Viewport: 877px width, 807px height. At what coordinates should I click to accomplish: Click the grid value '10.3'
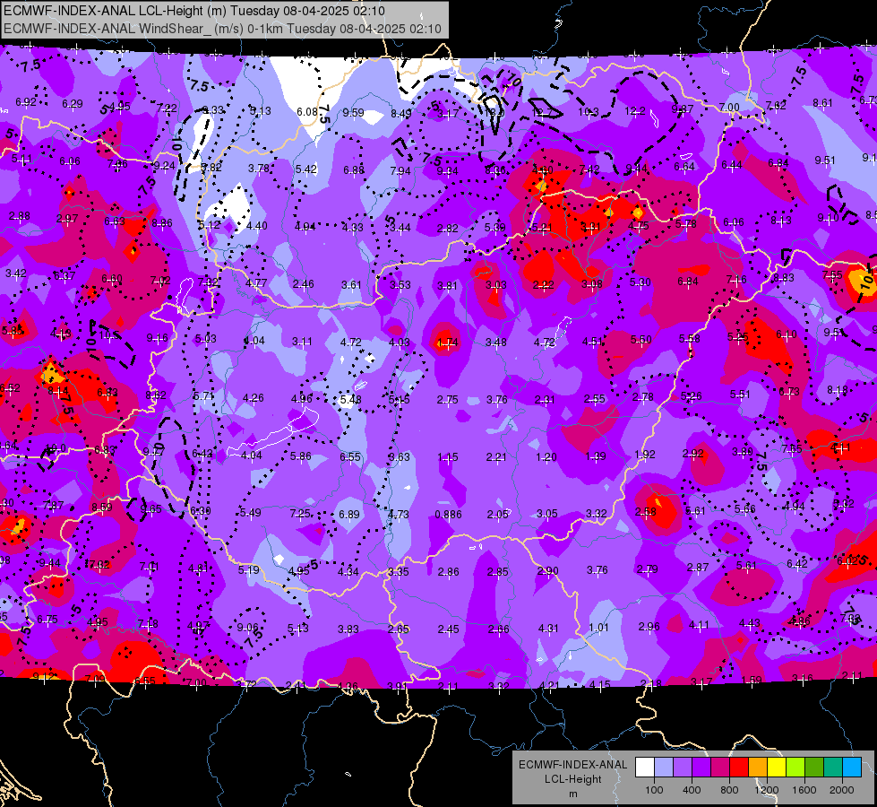tap(589, 111)
